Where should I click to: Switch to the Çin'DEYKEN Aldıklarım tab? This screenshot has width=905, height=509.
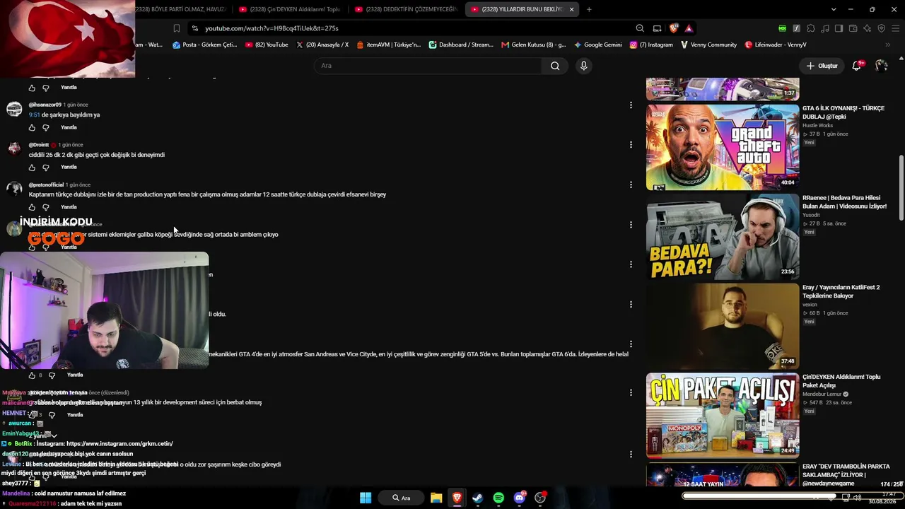(x=290, y=9)
